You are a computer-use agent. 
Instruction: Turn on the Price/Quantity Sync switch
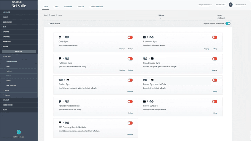215,59
